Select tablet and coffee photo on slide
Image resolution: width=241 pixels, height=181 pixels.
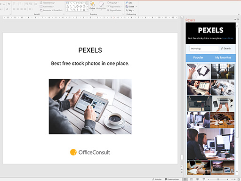(x=90, y=107)
